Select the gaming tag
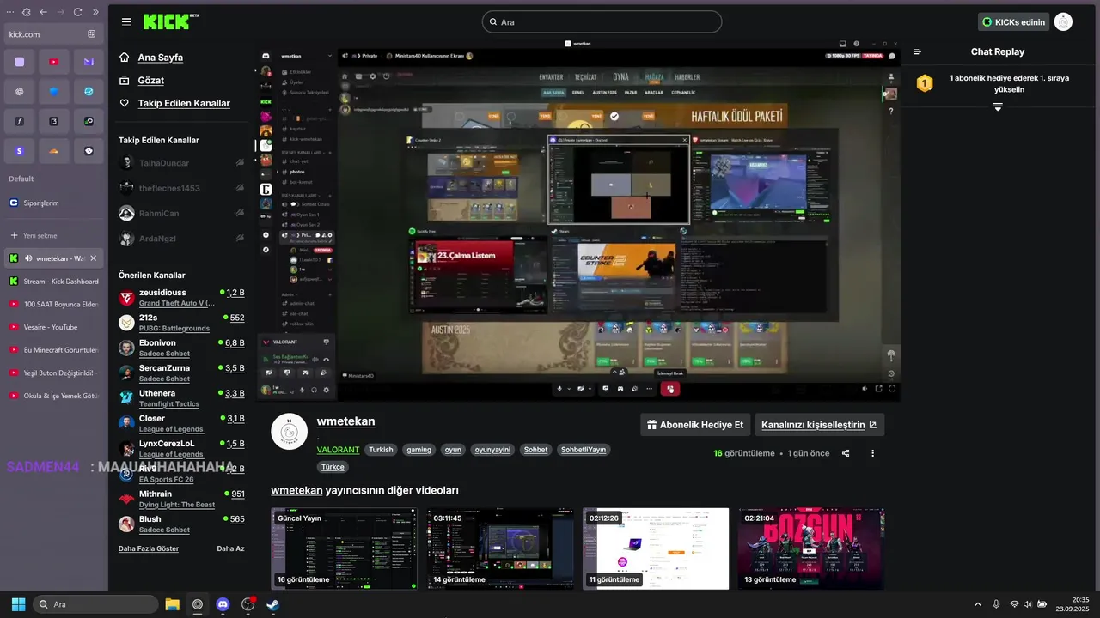 [x=419, y=450]
